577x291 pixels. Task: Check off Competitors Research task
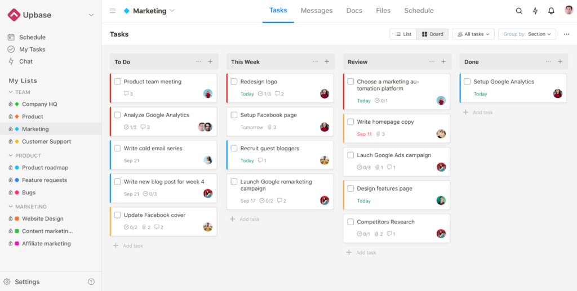coord(350,222)
